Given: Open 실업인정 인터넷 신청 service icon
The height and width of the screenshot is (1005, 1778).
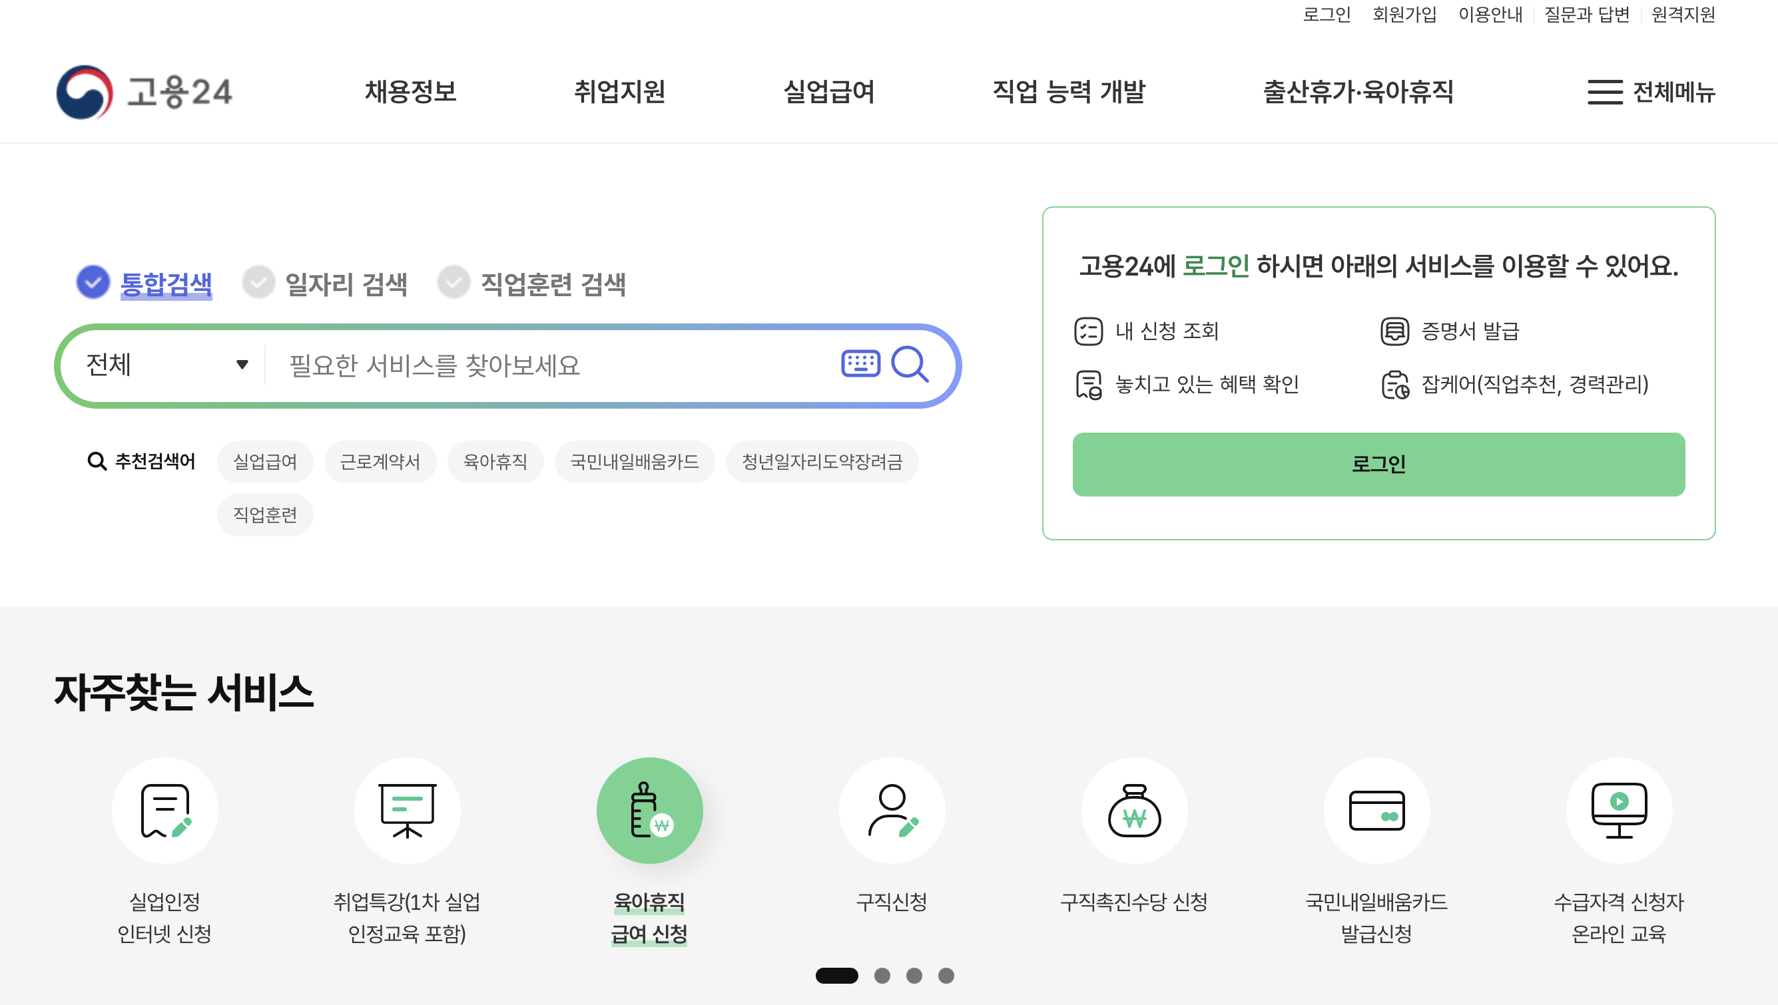Looking at the screenshot, I should tap(165, 811).
